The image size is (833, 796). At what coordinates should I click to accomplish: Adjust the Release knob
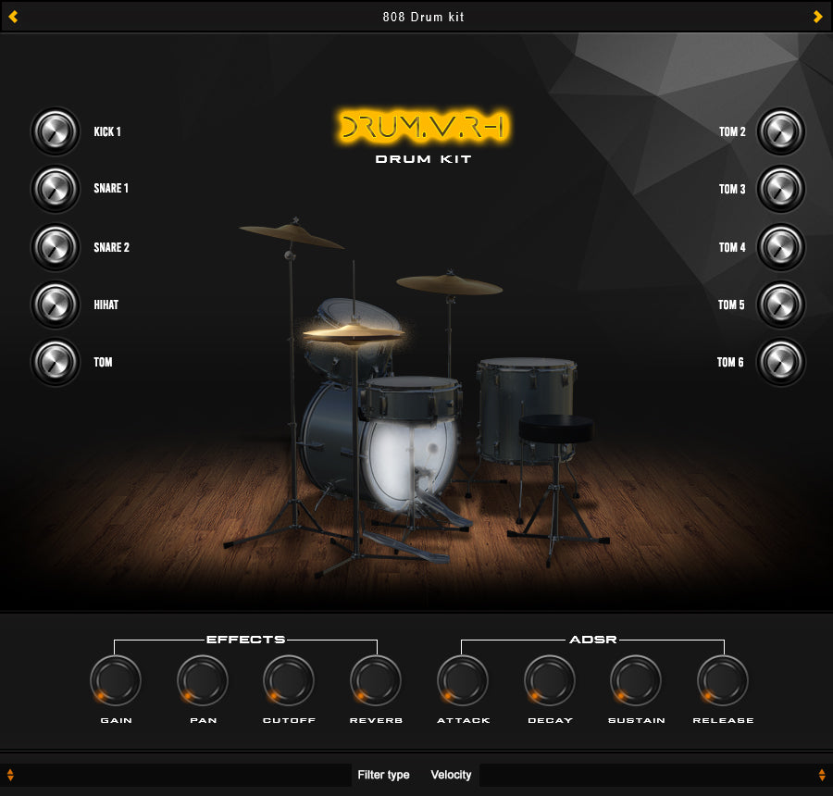coord(723,680)
